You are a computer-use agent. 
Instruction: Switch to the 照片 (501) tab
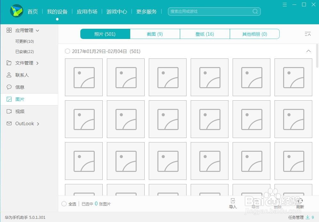105,34
